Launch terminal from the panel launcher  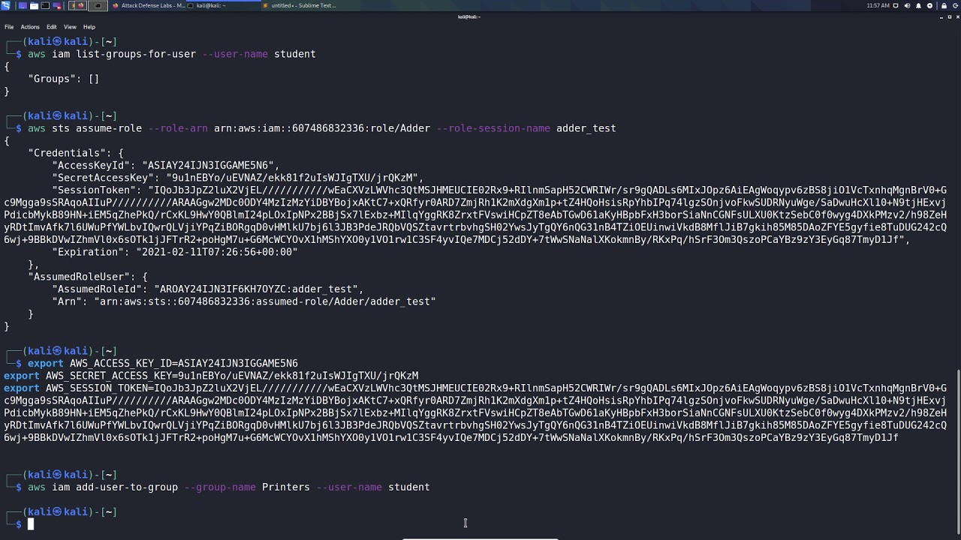pos(45,5)
